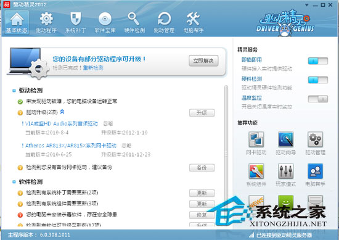Click the server connection signal icon

(x=251, y=235)
